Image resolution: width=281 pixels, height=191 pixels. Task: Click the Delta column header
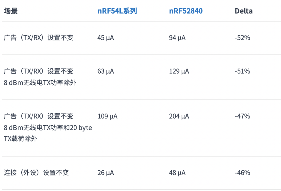click(x=244, y=11)
